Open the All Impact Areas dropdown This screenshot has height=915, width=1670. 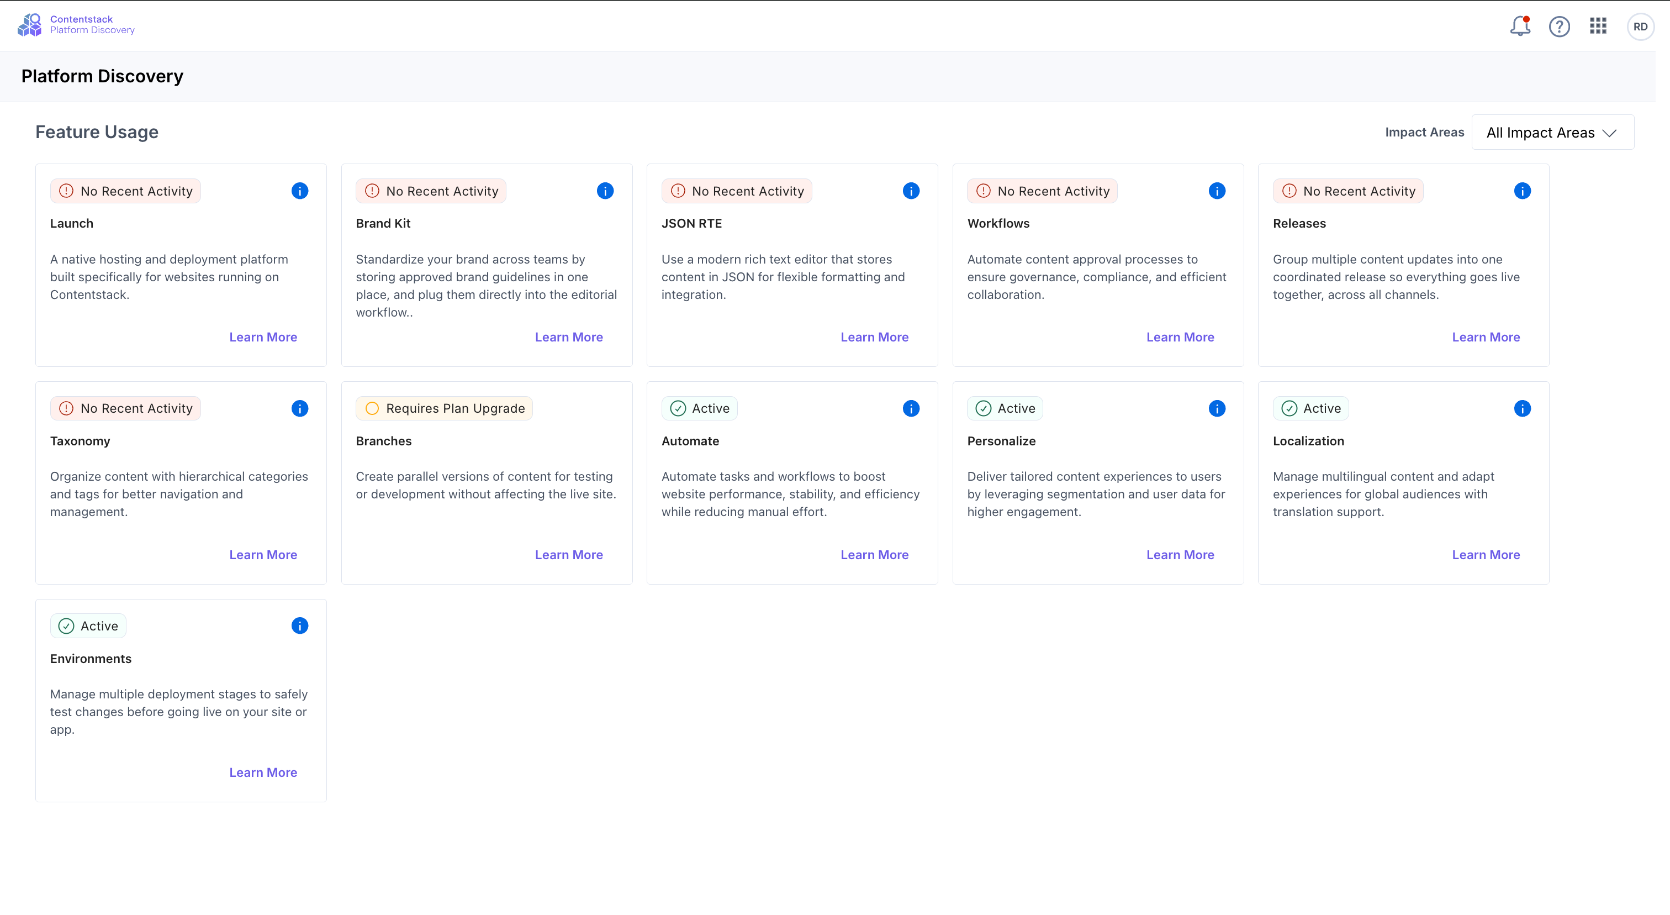1553,132
